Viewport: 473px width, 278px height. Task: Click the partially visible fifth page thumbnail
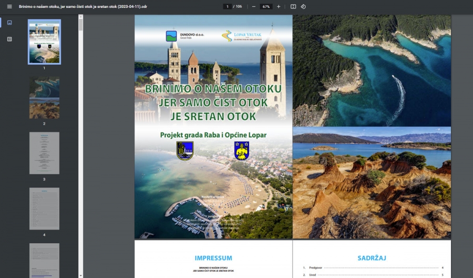pyautogui.click(x=44, y=260)
